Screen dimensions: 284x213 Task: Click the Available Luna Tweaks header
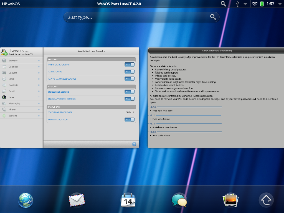(x=91, y=51)
